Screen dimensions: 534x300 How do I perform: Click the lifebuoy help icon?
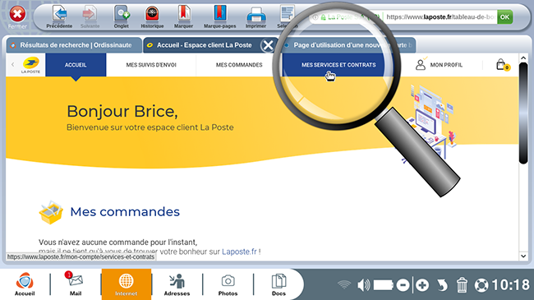pos(481,285)
